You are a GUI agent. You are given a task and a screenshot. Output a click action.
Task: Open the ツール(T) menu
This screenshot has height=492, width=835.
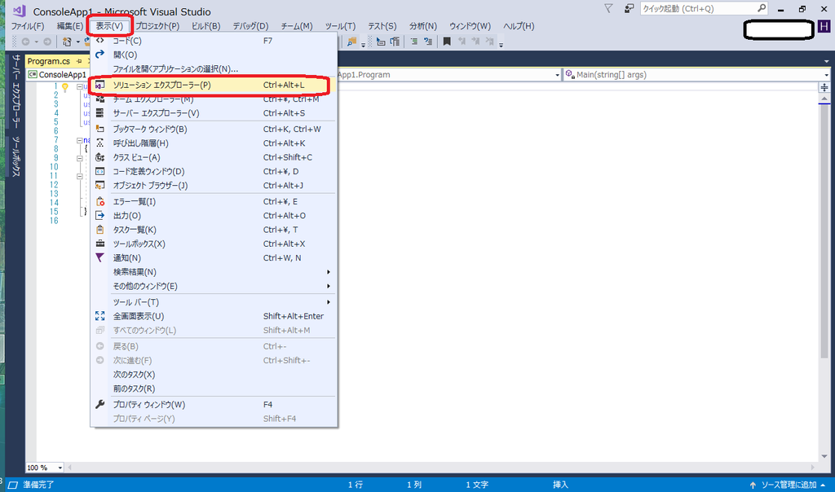click(x=340, y=26)
